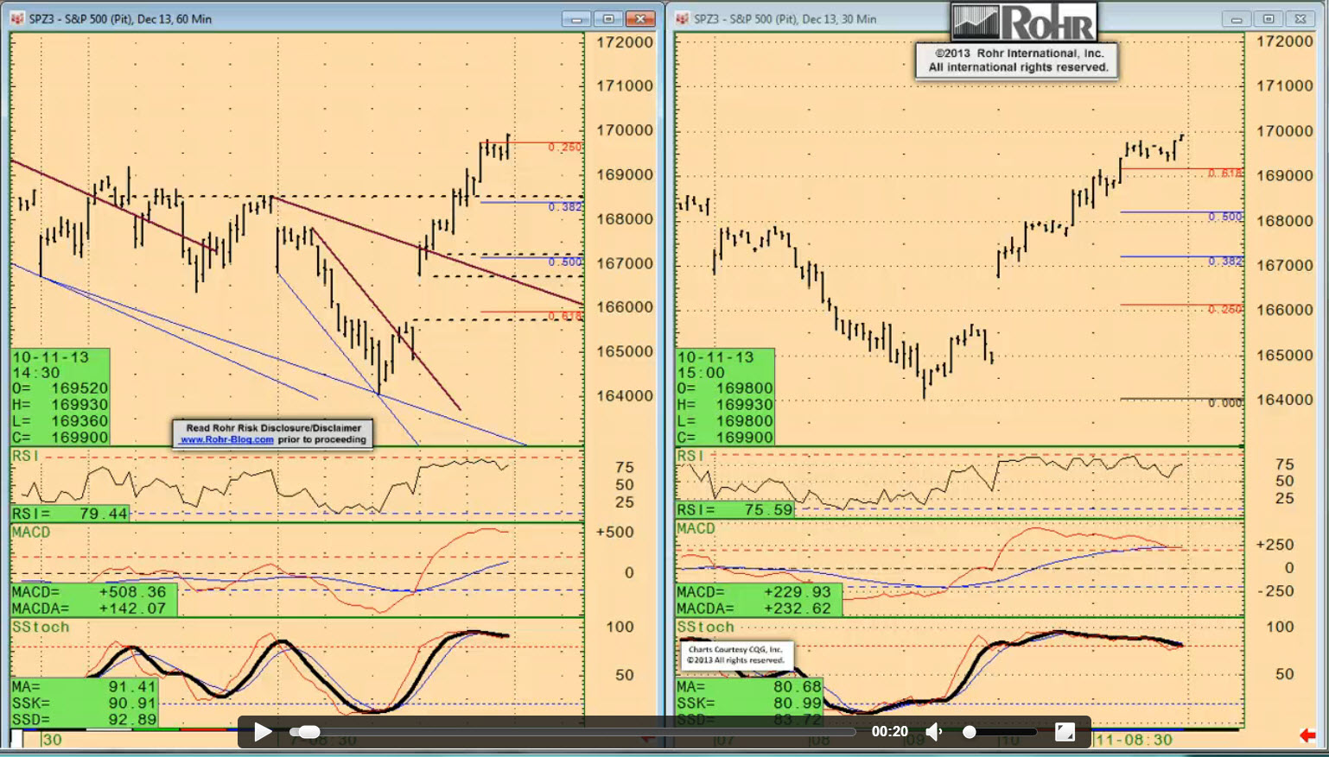1329x757 pixels.
Task: Click the red left arrow at bottom right
Action: [x=1307, y=735]
